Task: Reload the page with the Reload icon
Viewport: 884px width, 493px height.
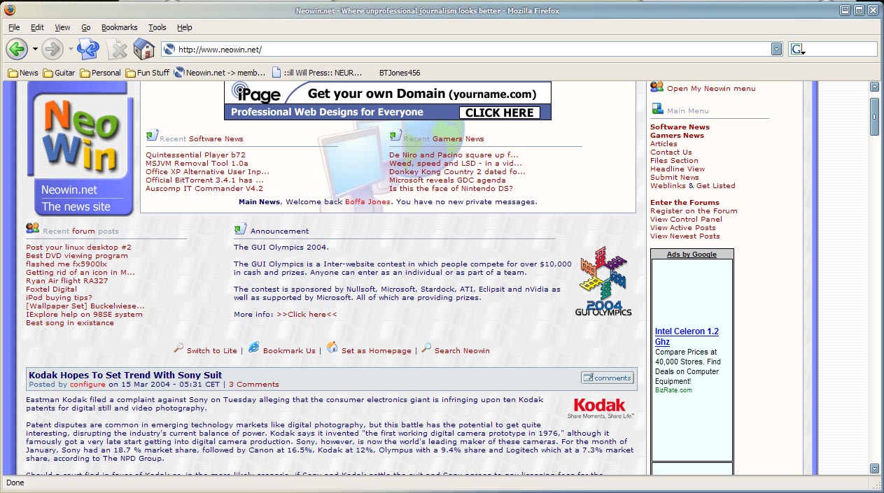Action: pyautogui.click(x=88, y=49)
